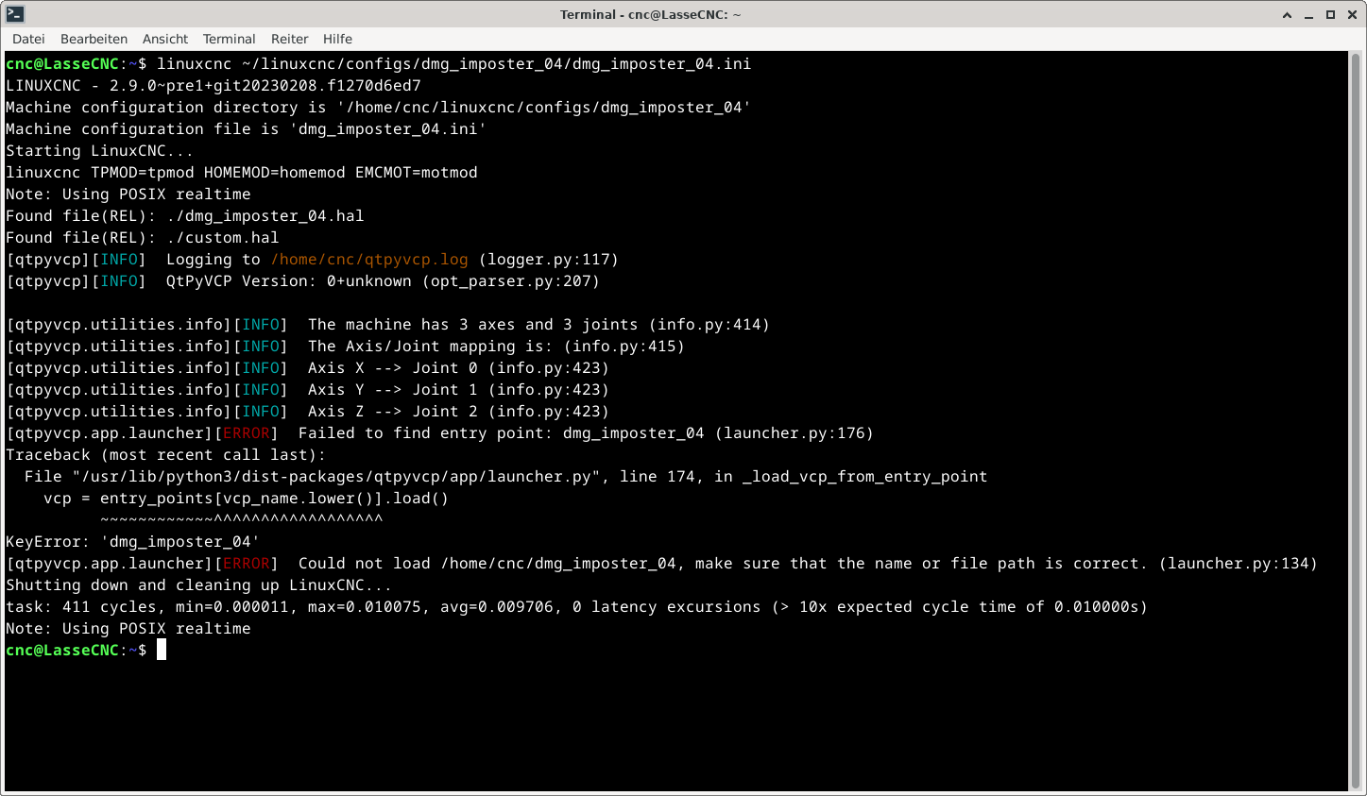This screenshot has width=1367, height=796.
Task: Click the launcher.py file path in the traceback
Action: click(336, 477)
